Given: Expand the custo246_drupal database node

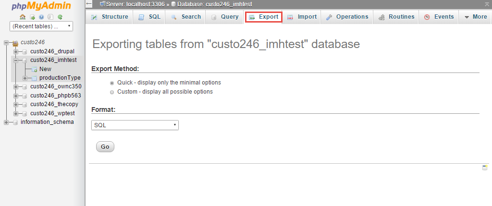Looking at the screenshot, I should coord(16,51).
